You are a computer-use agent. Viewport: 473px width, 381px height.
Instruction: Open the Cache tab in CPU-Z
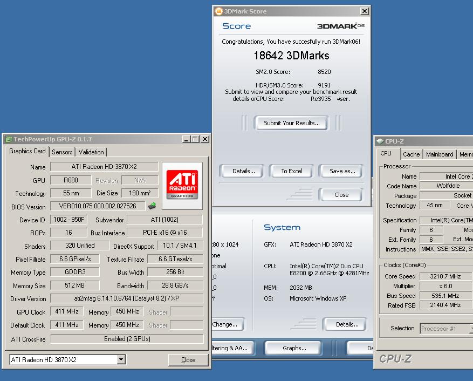[411, 154]
